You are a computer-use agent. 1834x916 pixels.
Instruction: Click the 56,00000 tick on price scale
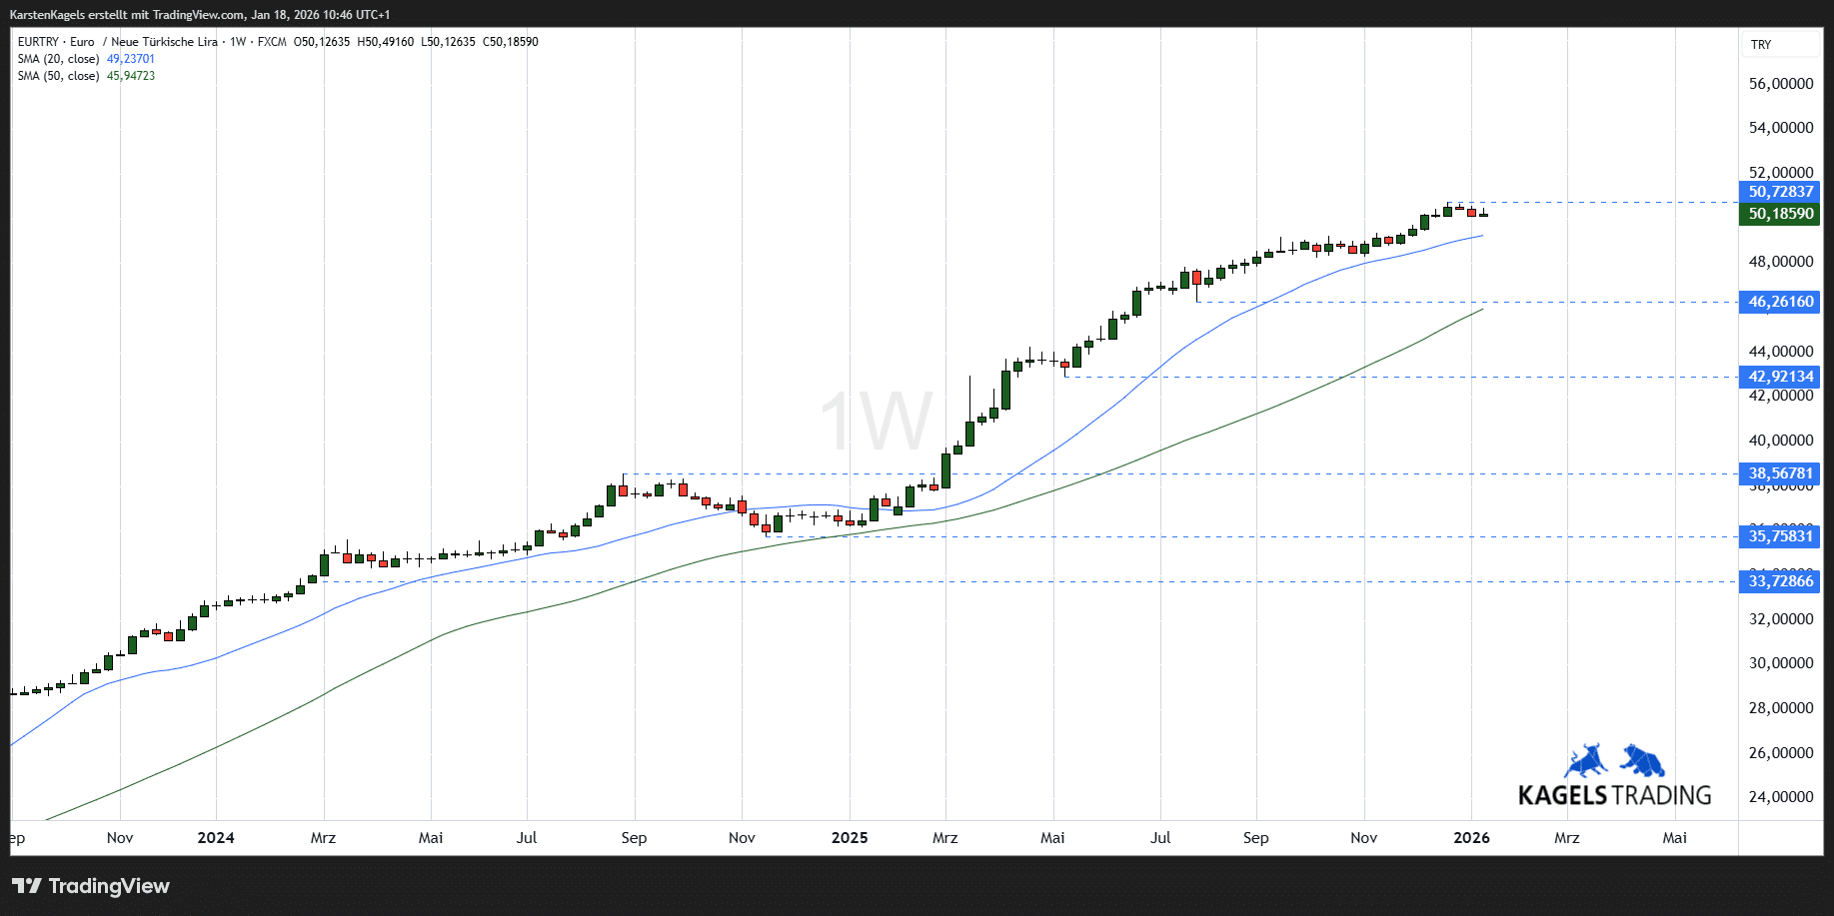point(1780,84)
